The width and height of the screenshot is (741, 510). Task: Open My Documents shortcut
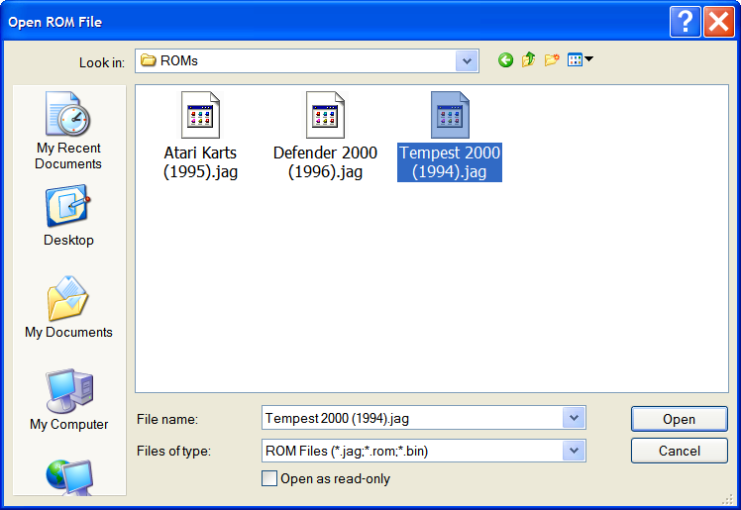point(68,308)
